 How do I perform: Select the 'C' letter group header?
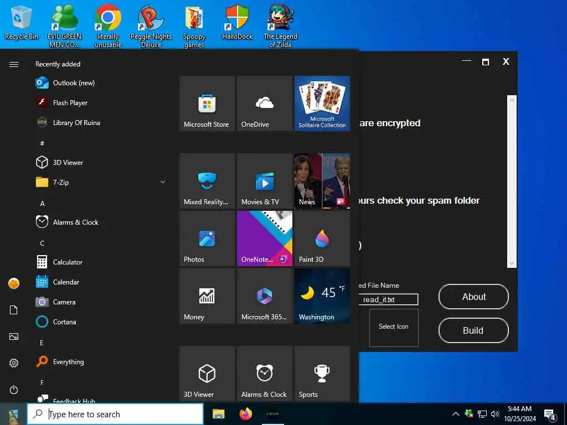pyautogui.click(x=42, y=243)
